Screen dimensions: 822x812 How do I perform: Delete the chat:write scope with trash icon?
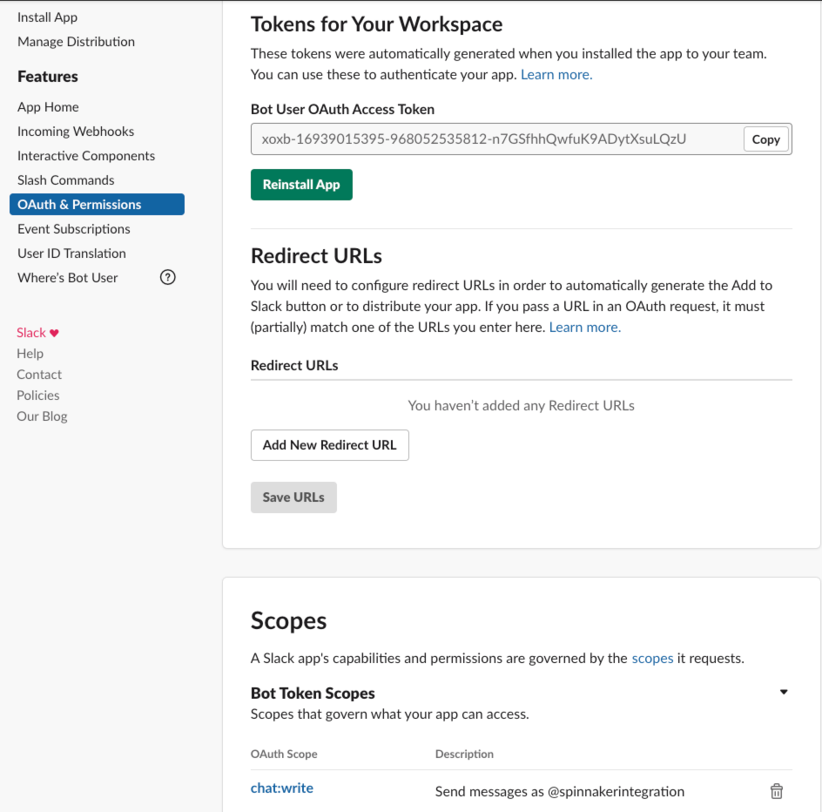(x=776, y=791)
